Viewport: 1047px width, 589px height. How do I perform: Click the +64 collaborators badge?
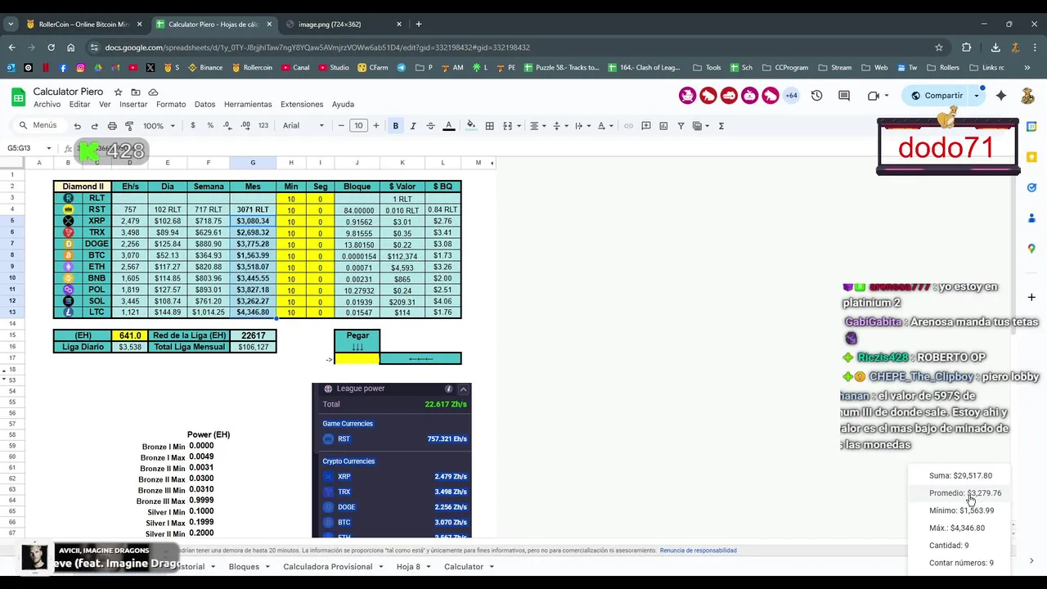(x=791, y=96)
